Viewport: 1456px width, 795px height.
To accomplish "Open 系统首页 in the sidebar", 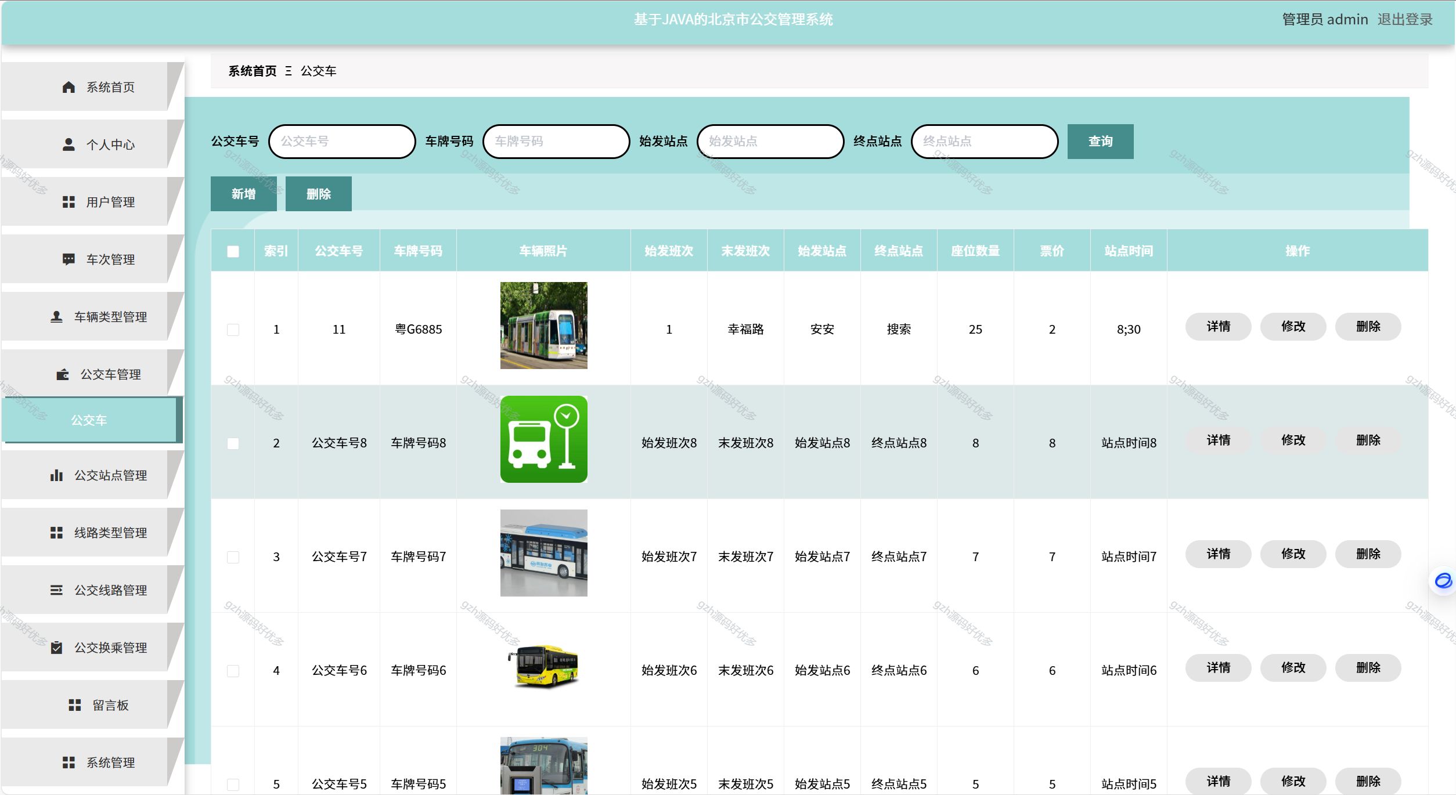I will 92,86.
